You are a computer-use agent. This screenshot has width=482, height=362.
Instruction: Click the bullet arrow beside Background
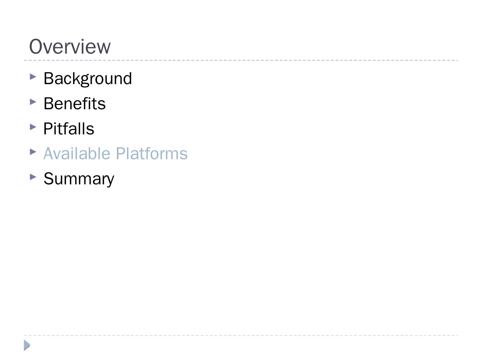point(33,77)
